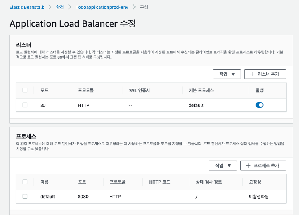Screen dimensions: 299x215
Task: Open the 작업 dropdown in the 프로세스 section
Action: (223, 166)
